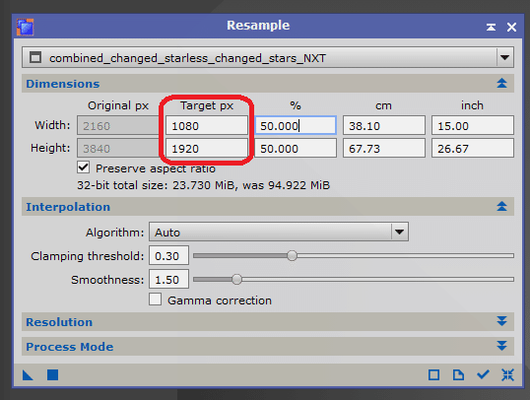The height and width of the screenshot is (400, 530).
Task: Click the Apply square icon
Action: tap(53, 374)
